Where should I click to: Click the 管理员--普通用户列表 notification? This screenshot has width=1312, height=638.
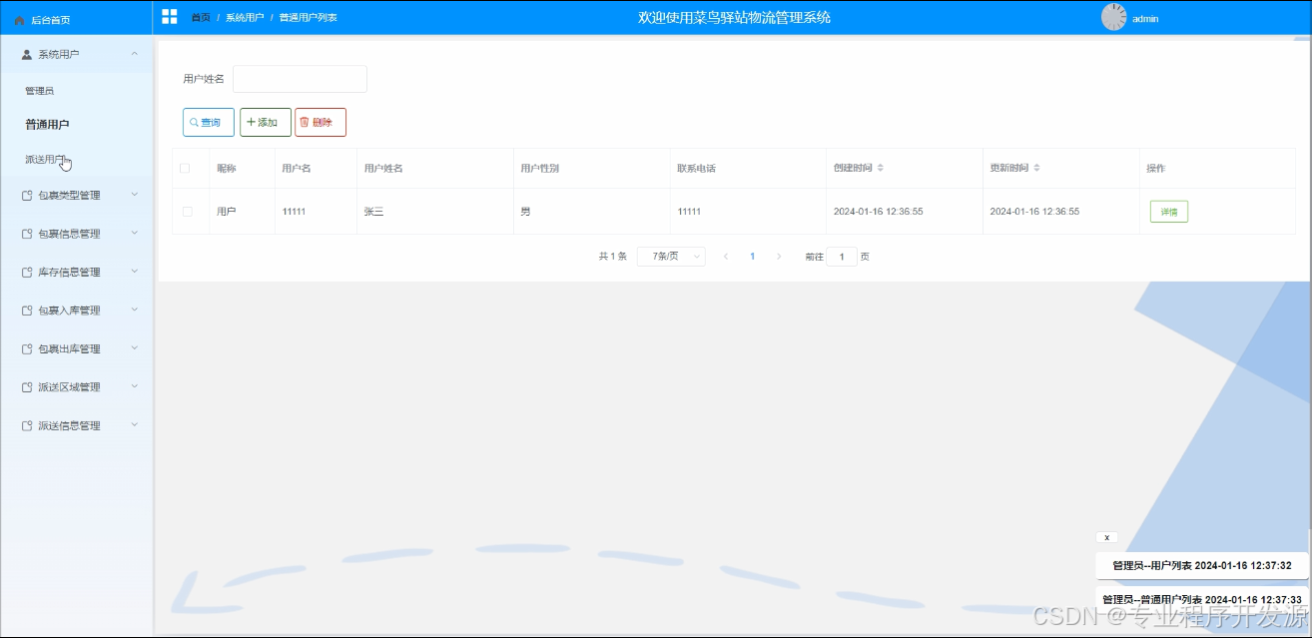tap(1202, 599)
